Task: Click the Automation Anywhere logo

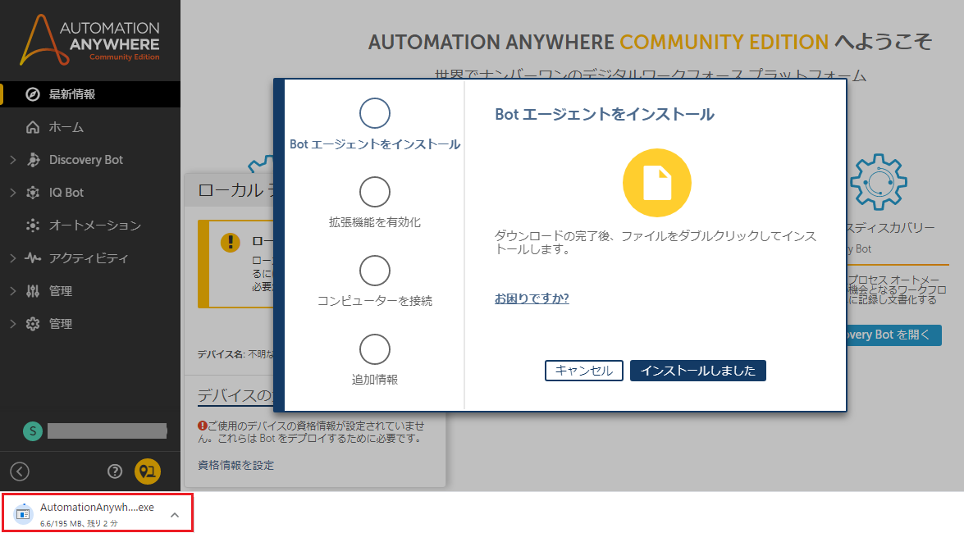Action: click(x=89, y=40)
